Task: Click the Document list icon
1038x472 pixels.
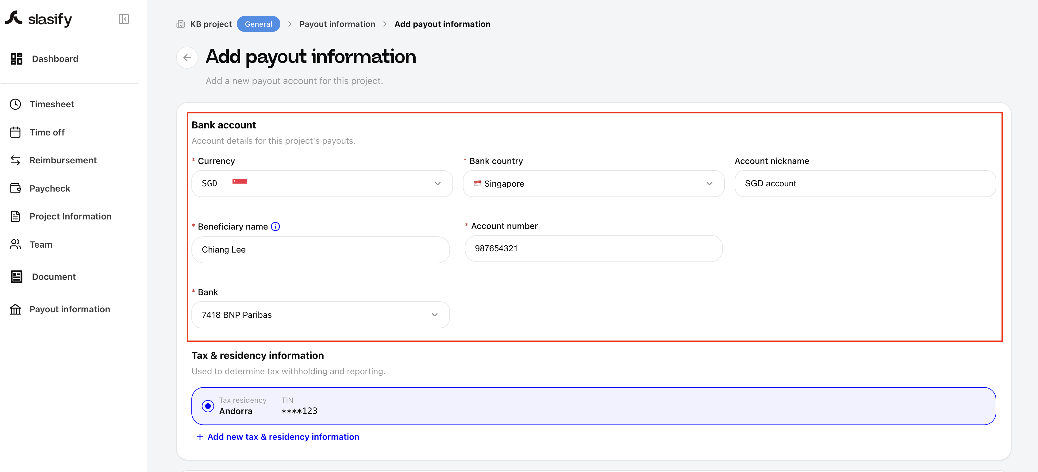Action: [x=17, y=277]
